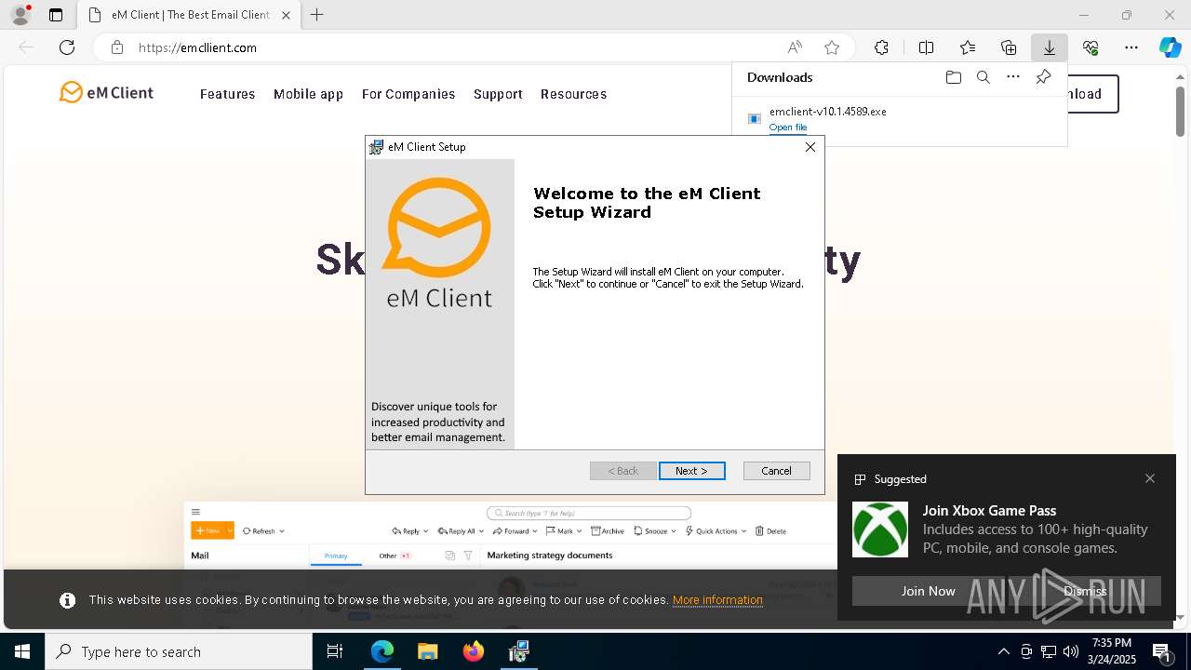The width and height of the screenshot is (1191, 670).
Task: Click Next in the eM Client Setup wizard
Action: [x=691, y=471]
